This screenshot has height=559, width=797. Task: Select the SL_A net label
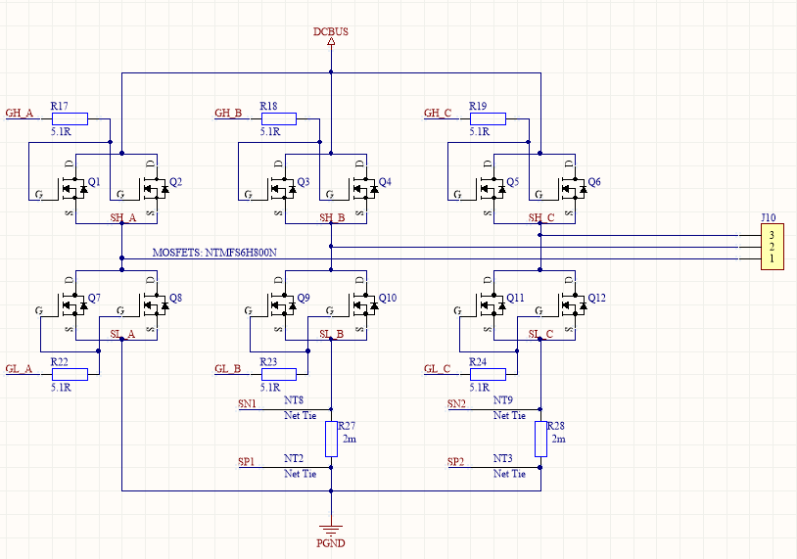tap(123, 334)
